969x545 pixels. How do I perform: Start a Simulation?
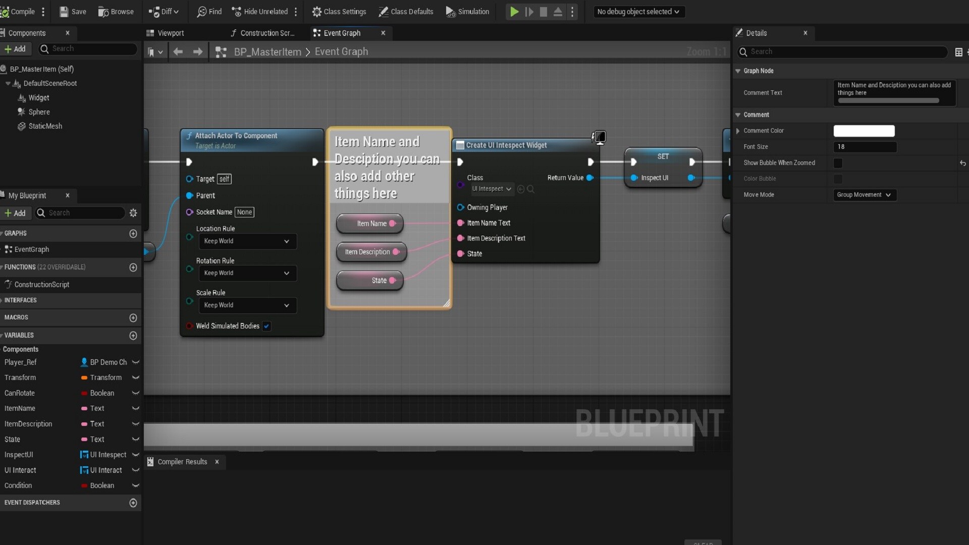point(467,11)
